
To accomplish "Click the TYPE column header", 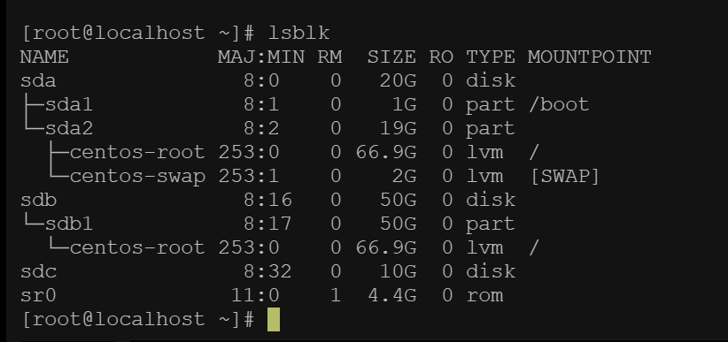I will 491,57.
